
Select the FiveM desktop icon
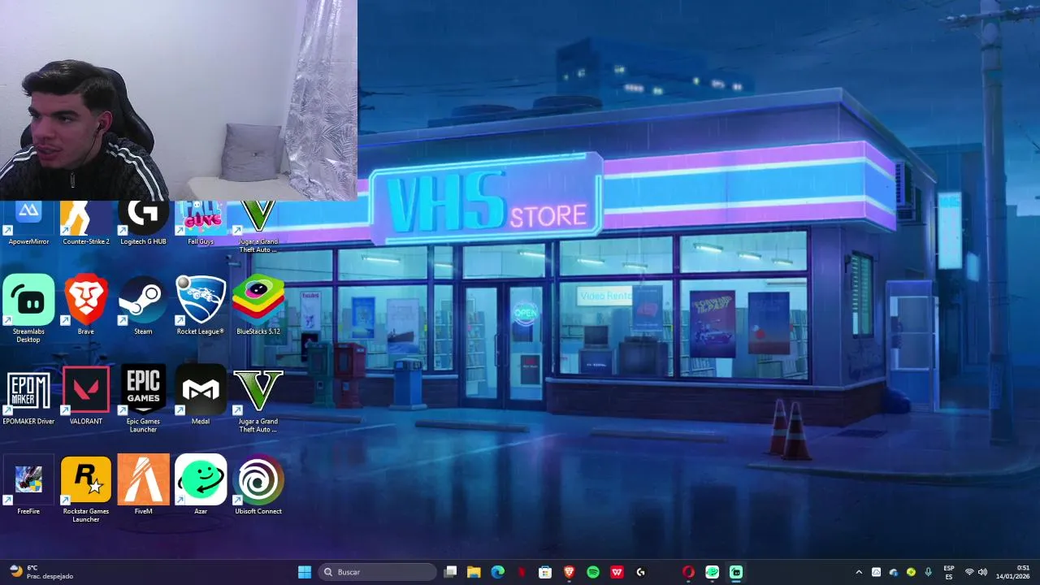pyautogui.click(x=143, y=485)
